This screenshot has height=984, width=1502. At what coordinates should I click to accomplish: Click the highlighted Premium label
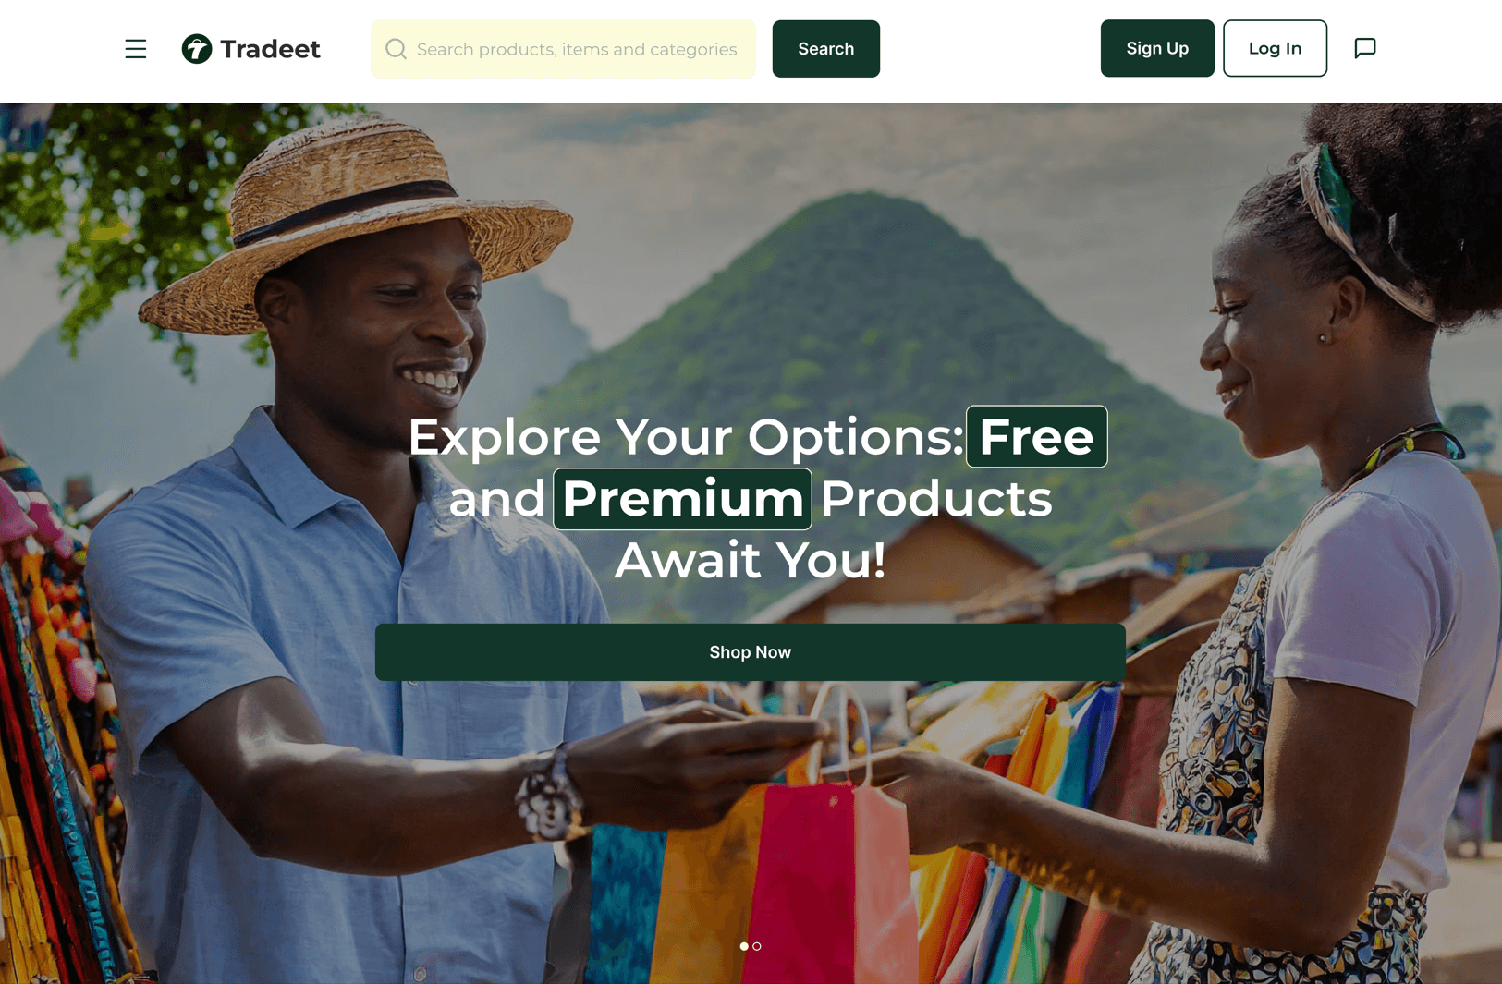coord(682,499)
